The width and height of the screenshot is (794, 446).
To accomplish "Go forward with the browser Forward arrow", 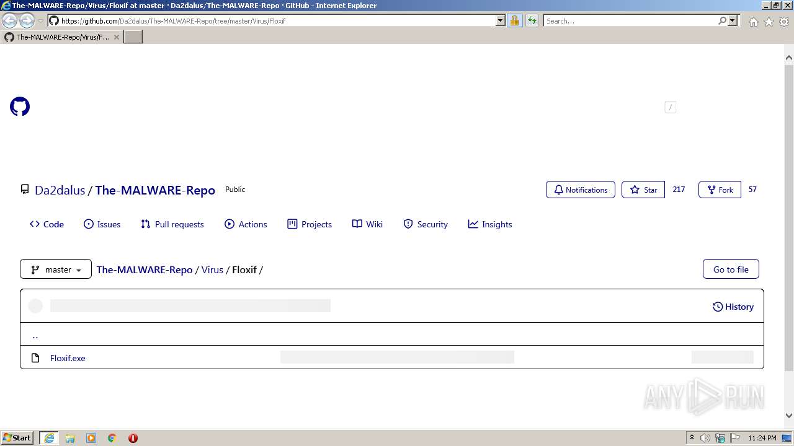I will pos(27,20).
